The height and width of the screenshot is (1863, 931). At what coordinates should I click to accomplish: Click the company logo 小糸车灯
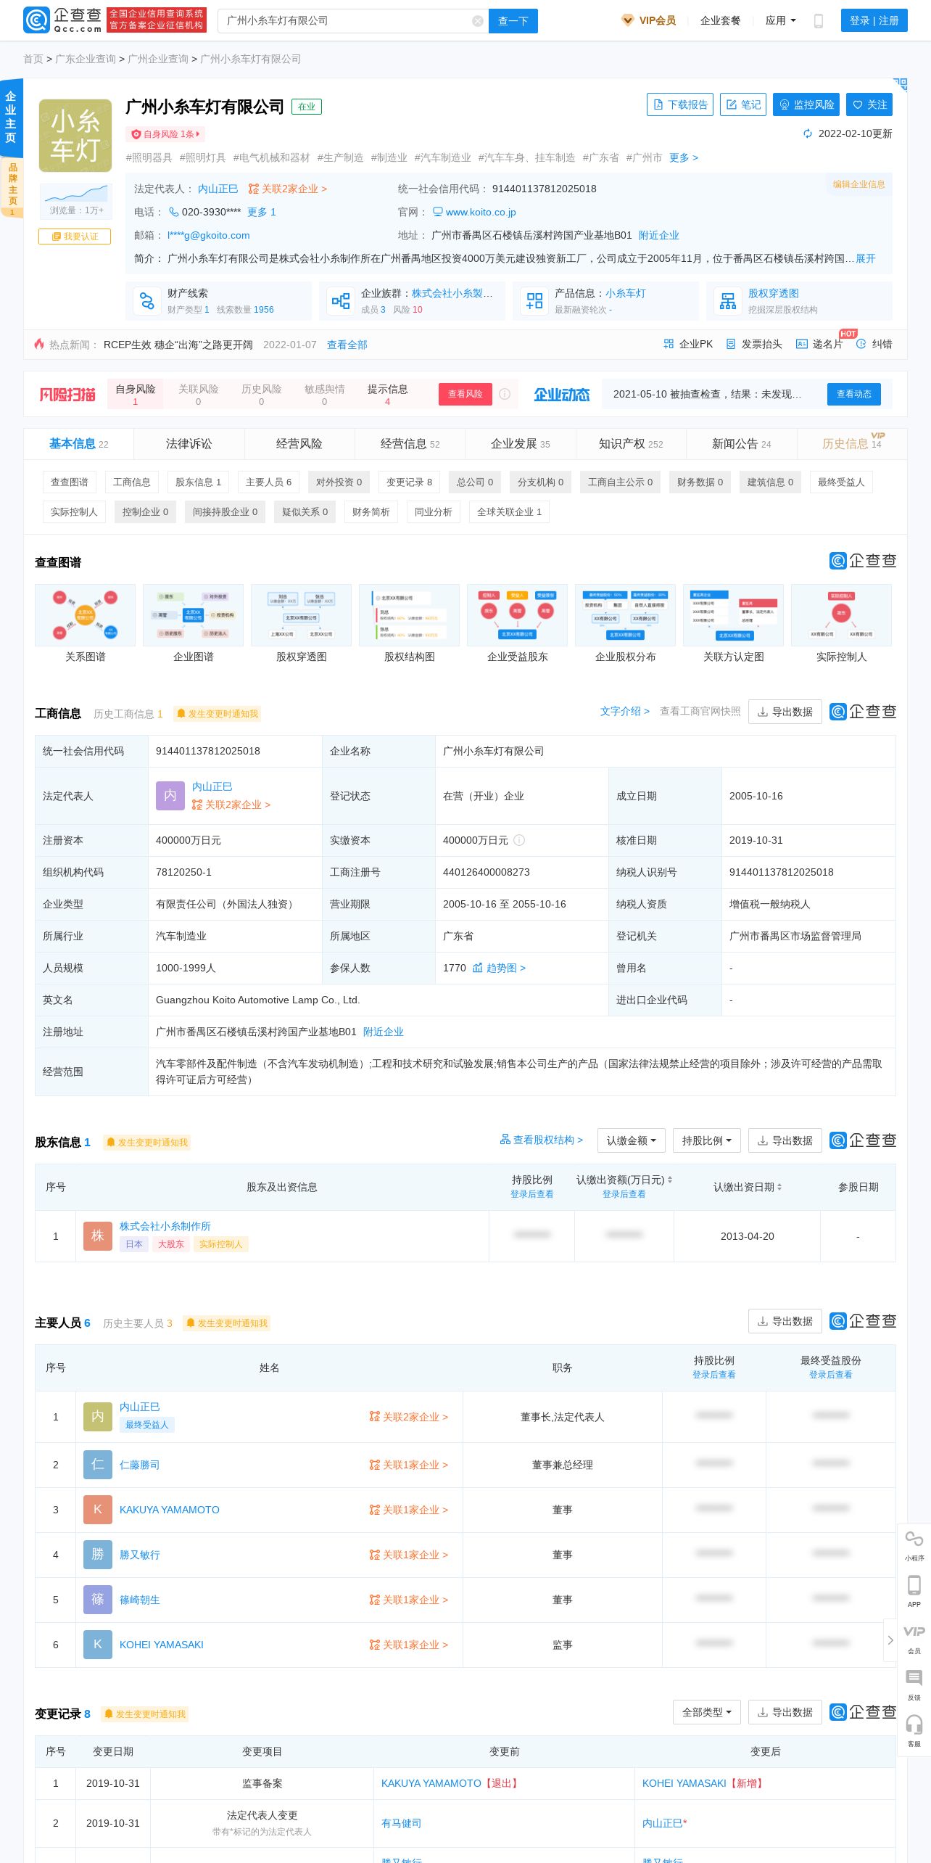coord(75,136)
